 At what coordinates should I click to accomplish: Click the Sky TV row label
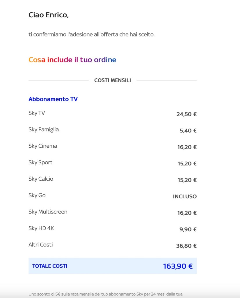(x=37, y=113)
